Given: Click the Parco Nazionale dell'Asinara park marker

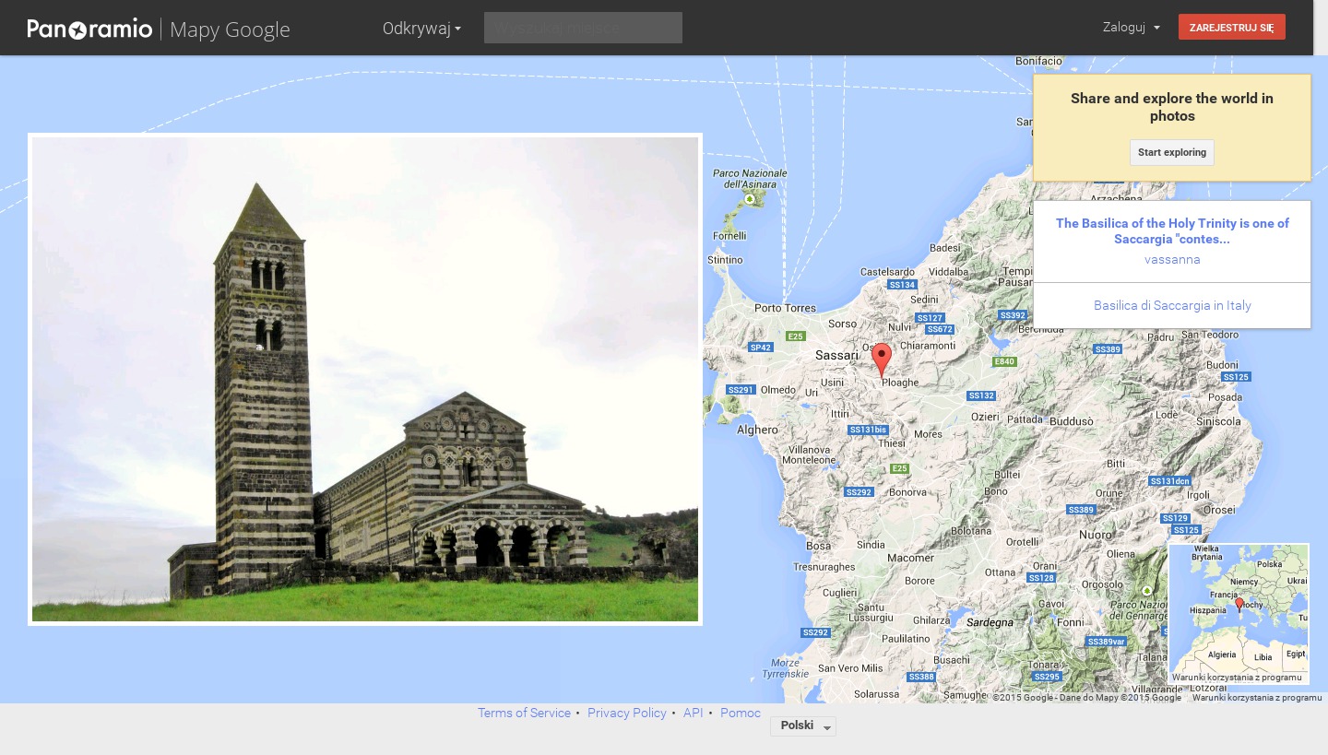Looking at the screenshot, I should click(x=750, y=198).
